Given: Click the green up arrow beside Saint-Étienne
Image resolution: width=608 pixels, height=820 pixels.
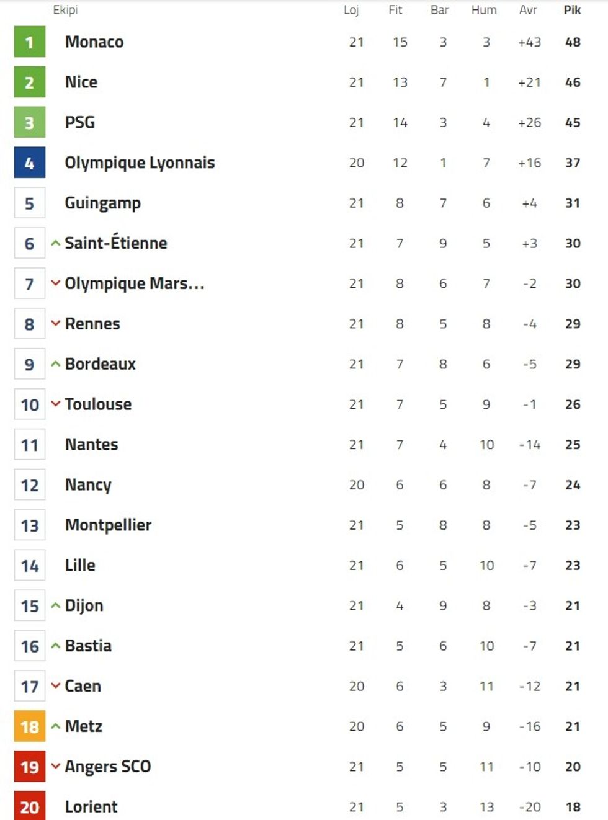Looking at the screenshot, I should point(56,243).
